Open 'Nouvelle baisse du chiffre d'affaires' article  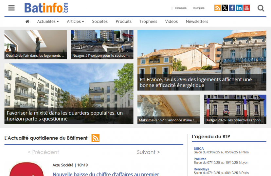[x=106, y=174]
